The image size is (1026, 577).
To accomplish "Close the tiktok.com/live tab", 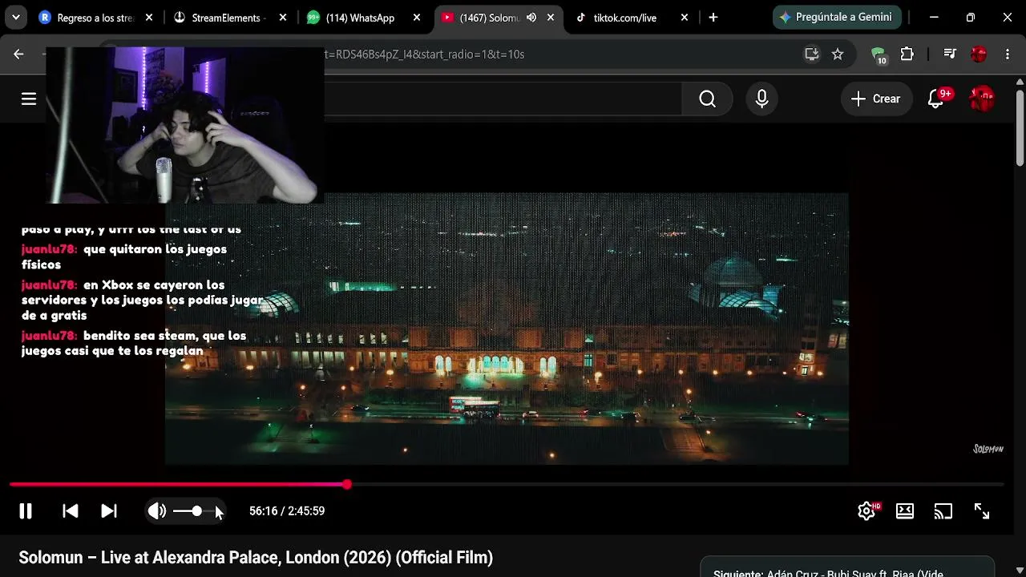I will pos(684,18).
